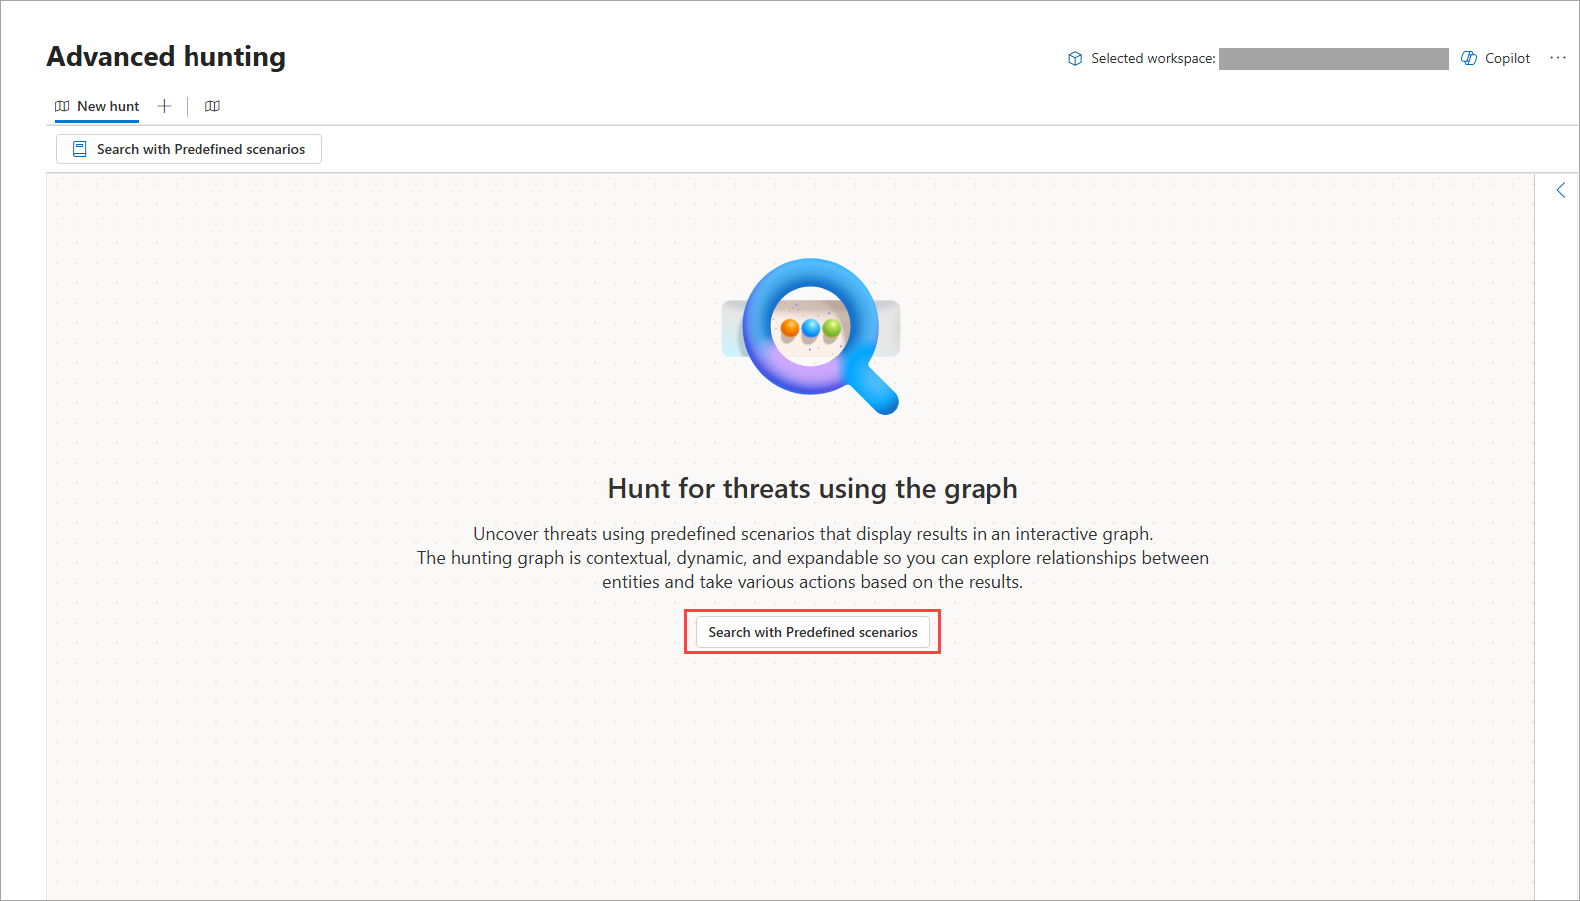Click the toolbar Search with Predefined scenarios button
The image size is (1580, 901).
click(x=189, y=149)
